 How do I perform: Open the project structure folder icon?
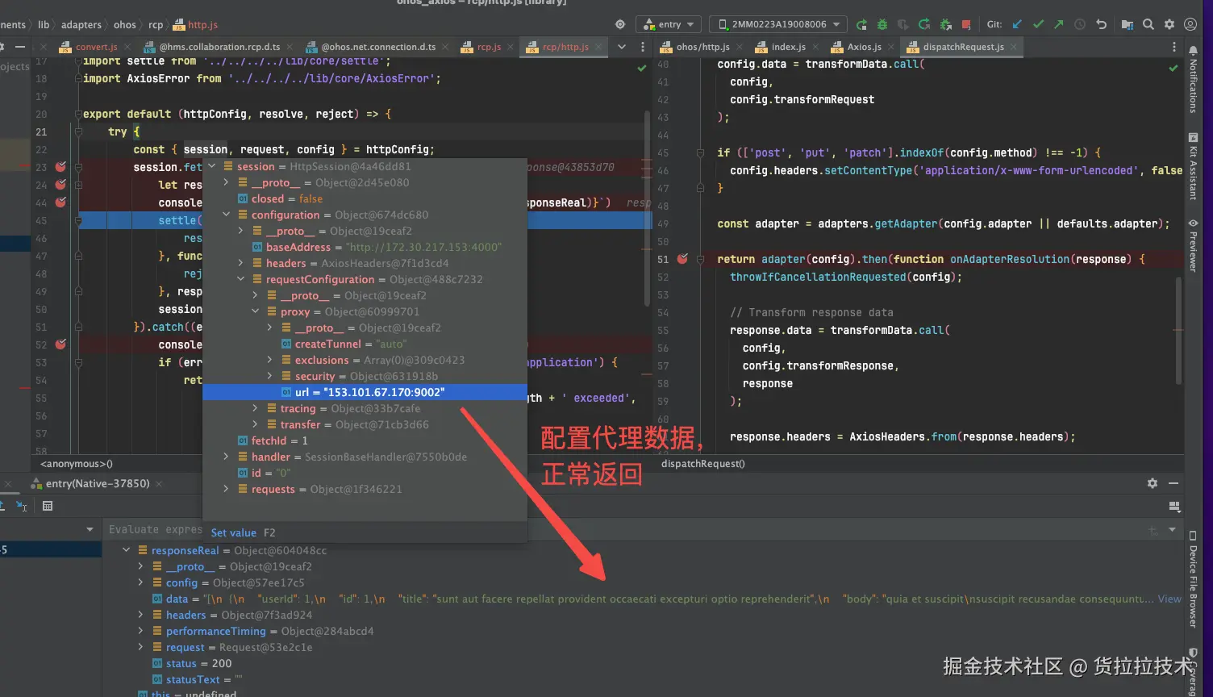[x=1127, y=24]
